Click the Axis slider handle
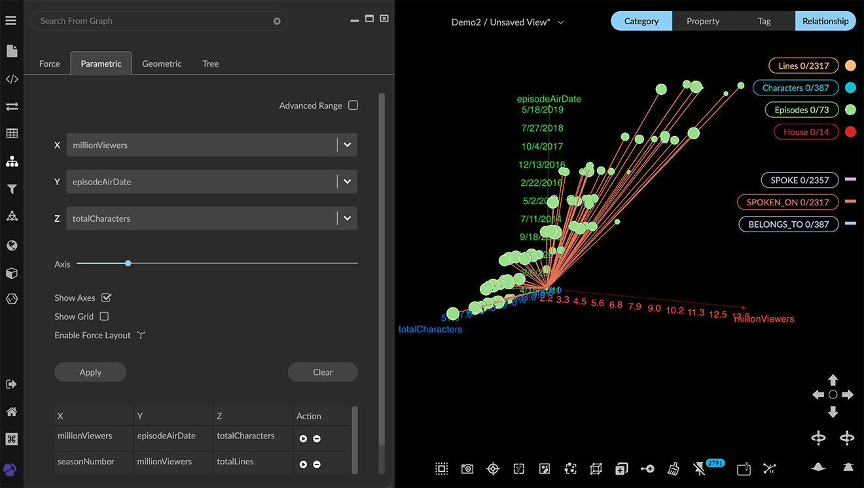This screenshot has width=864, height=488. tap(128, 263)
